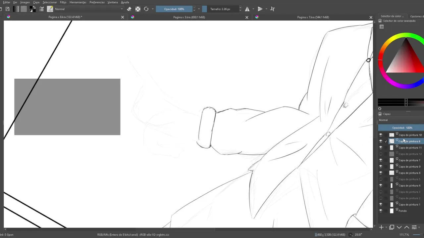Image resolution: width=424 pixels, height=238 pixels.
Task: Open the Normal blending mode dropdown in toolbar
Action: tap(89, 9)
